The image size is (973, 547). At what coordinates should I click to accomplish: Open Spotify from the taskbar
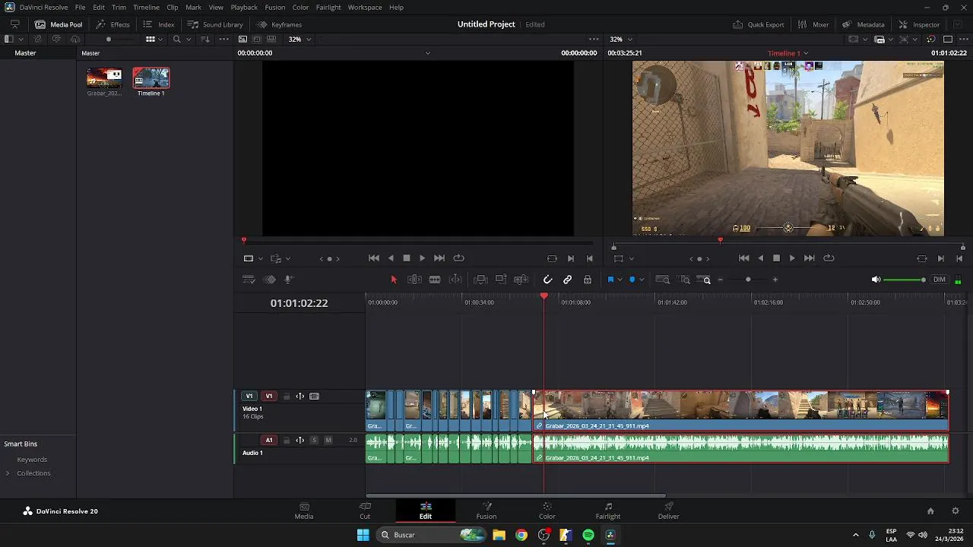tap(588, 535)
